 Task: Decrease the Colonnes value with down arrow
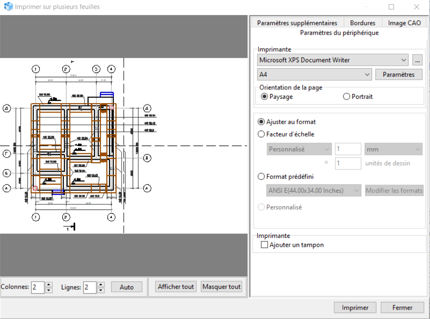(x=49, y=290)
